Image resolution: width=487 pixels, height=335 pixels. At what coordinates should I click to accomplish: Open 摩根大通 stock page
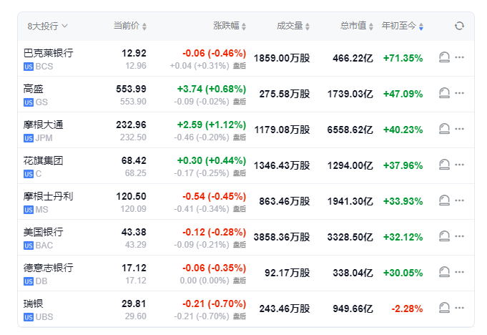click(x=43, y=125)
